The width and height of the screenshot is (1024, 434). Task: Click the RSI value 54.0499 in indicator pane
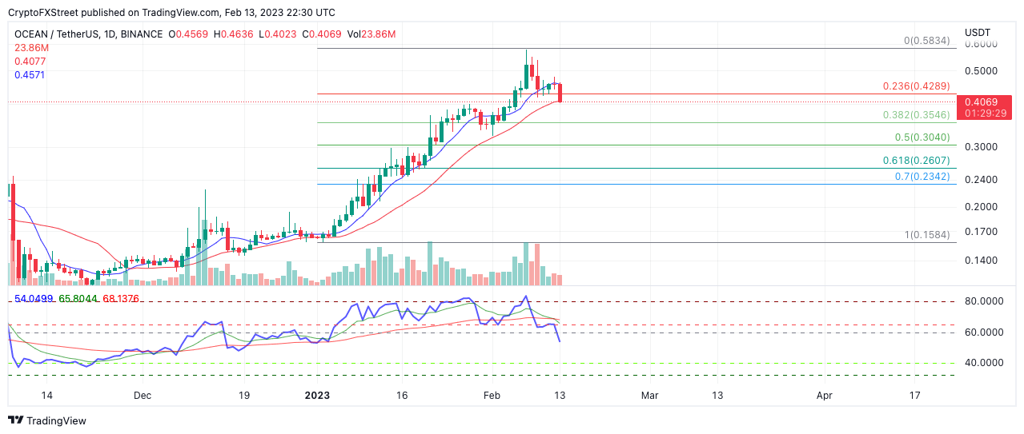click(34, 299)
